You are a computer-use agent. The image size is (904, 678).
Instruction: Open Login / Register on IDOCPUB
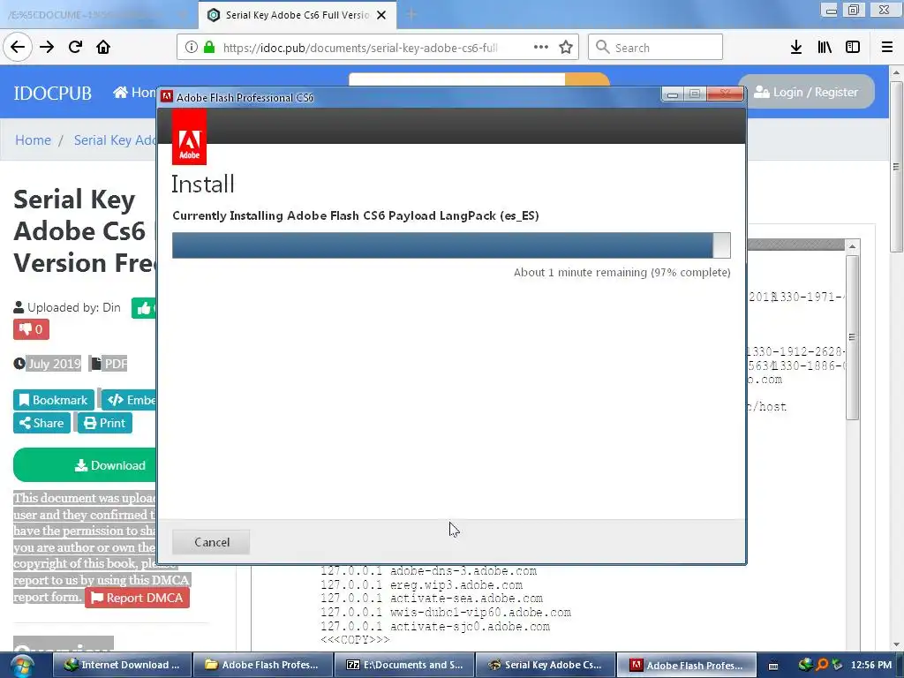806,92
